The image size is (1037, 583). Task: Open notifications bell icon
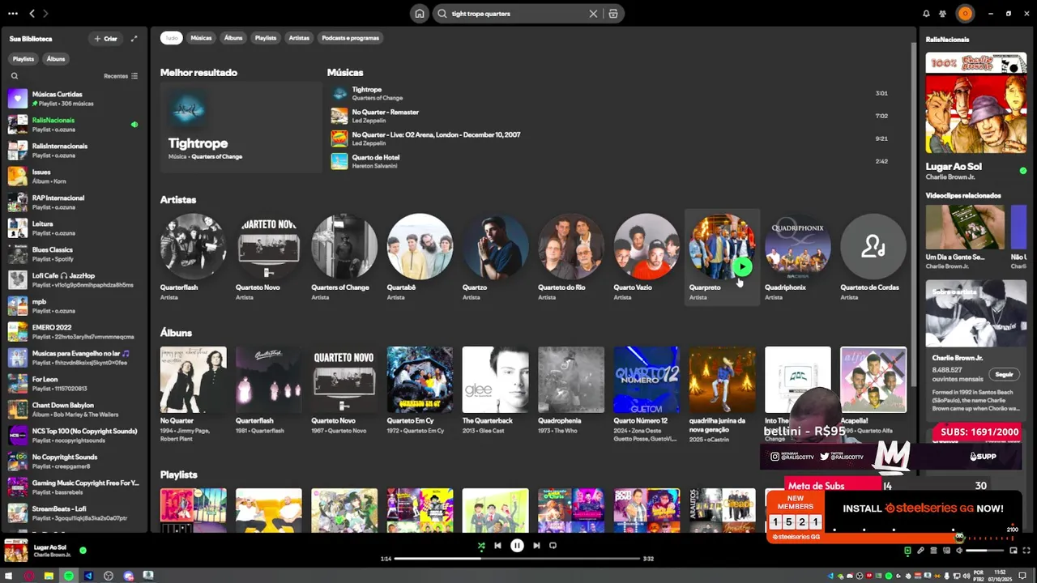tap(926, 14)
